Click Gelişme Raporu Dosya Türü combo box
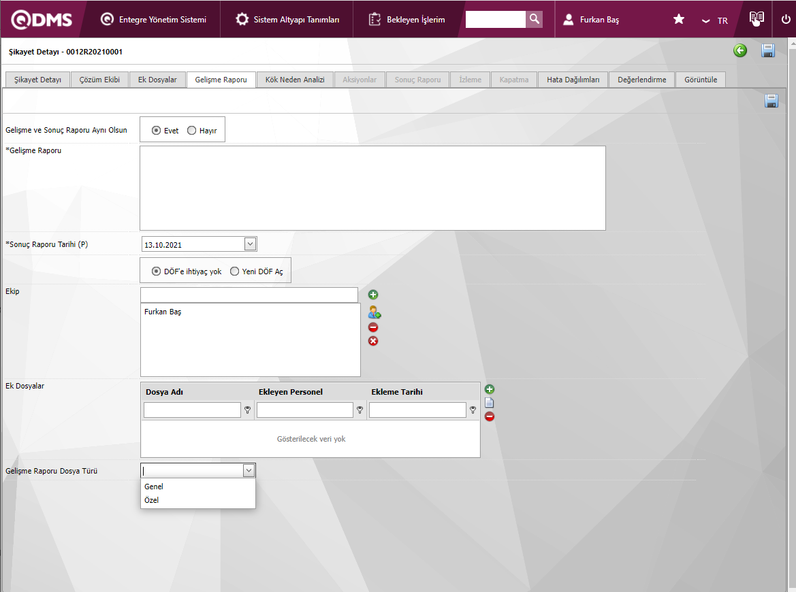 tap(198, 470)
